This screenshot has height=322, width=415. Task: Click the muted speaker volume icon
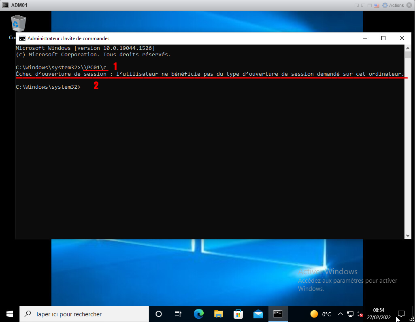coord(359,314)
